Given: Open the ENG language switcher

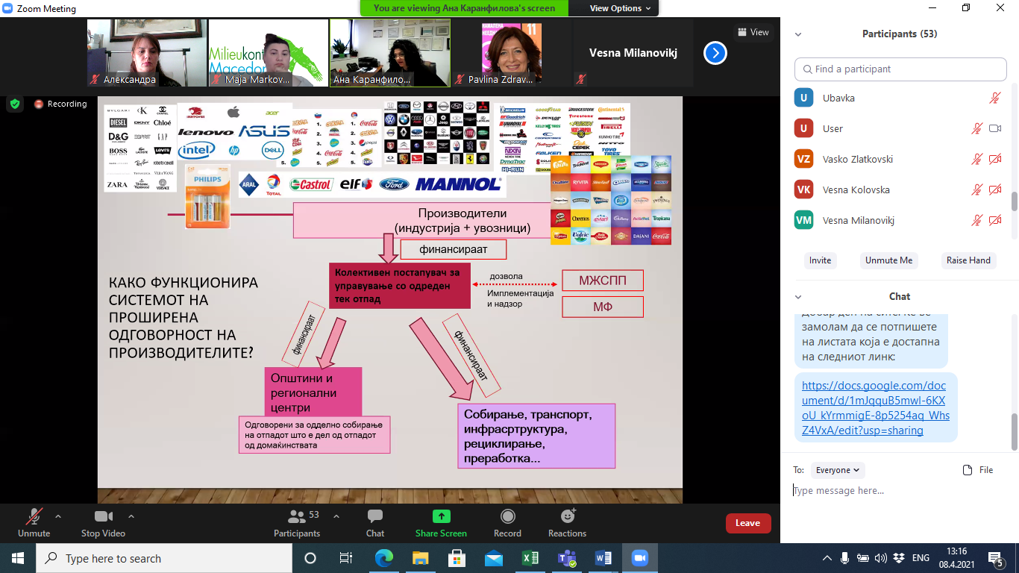Looking at the screenshot, I should point(921,558).
